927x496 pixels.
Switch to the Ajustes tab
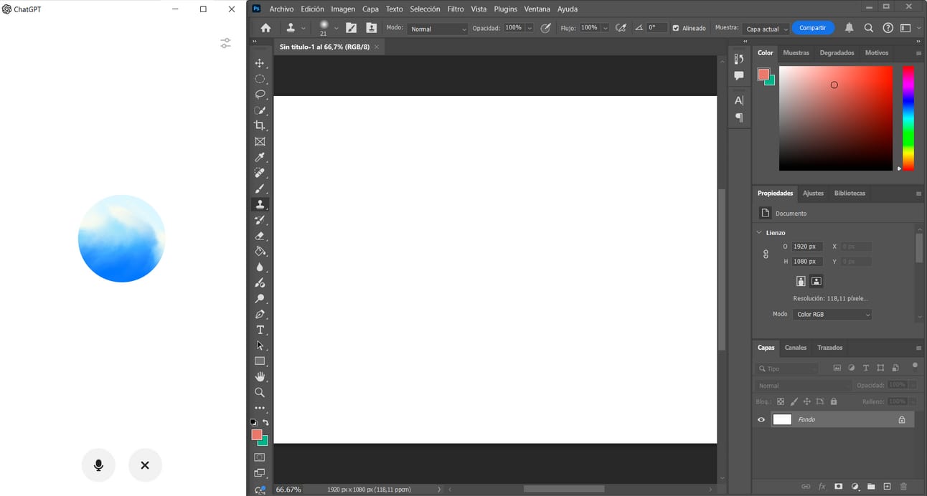coord(813,194)
